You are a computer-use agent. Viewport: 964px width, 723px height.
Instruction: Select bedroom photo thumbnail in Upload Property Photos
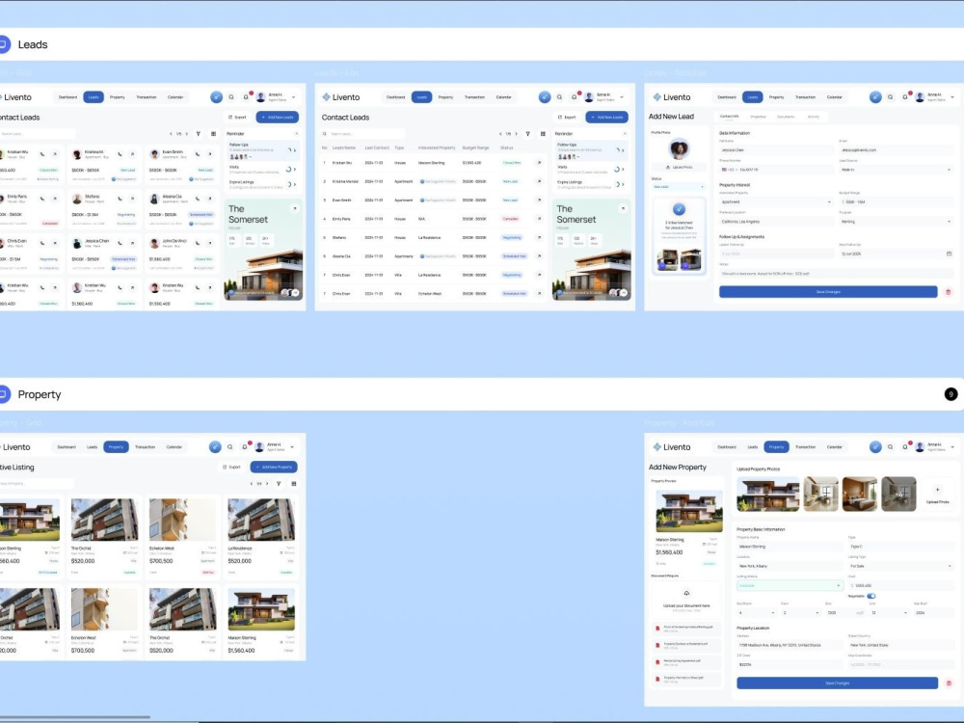860,494
